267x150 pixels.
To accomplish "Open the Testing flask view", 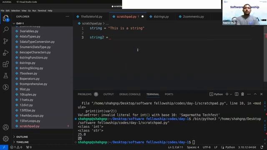I will coord(5,76).
